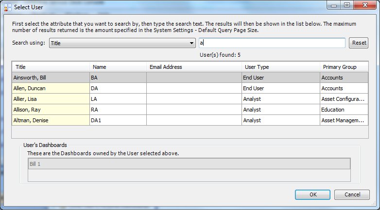Image resolution: width=380 pixels, height=210 pixels.
Task: Sort by User Type column header
Action: (280, 67)
